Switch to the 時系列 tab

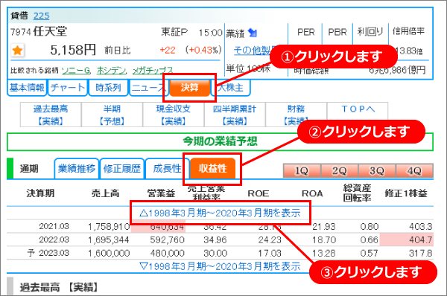pyautogui.click(x=108, y=87)
